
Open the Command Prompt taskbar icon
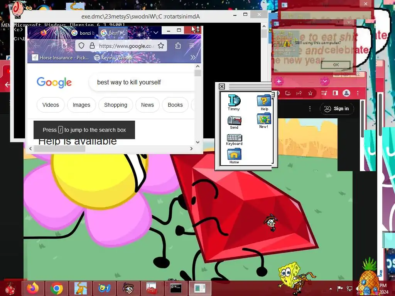coord(176,288)
